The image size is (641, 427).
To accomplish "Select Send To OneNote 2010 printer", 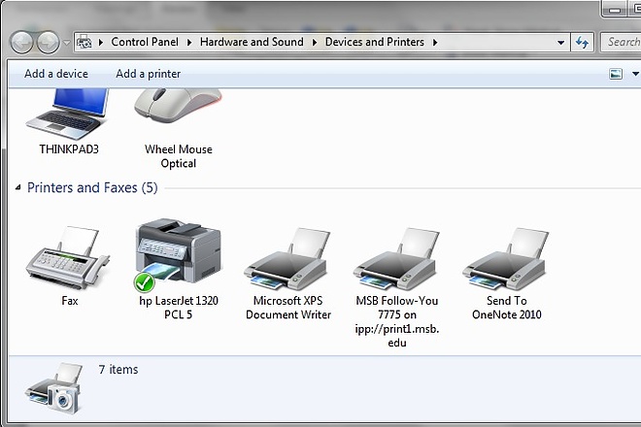I will coord(506,259).
